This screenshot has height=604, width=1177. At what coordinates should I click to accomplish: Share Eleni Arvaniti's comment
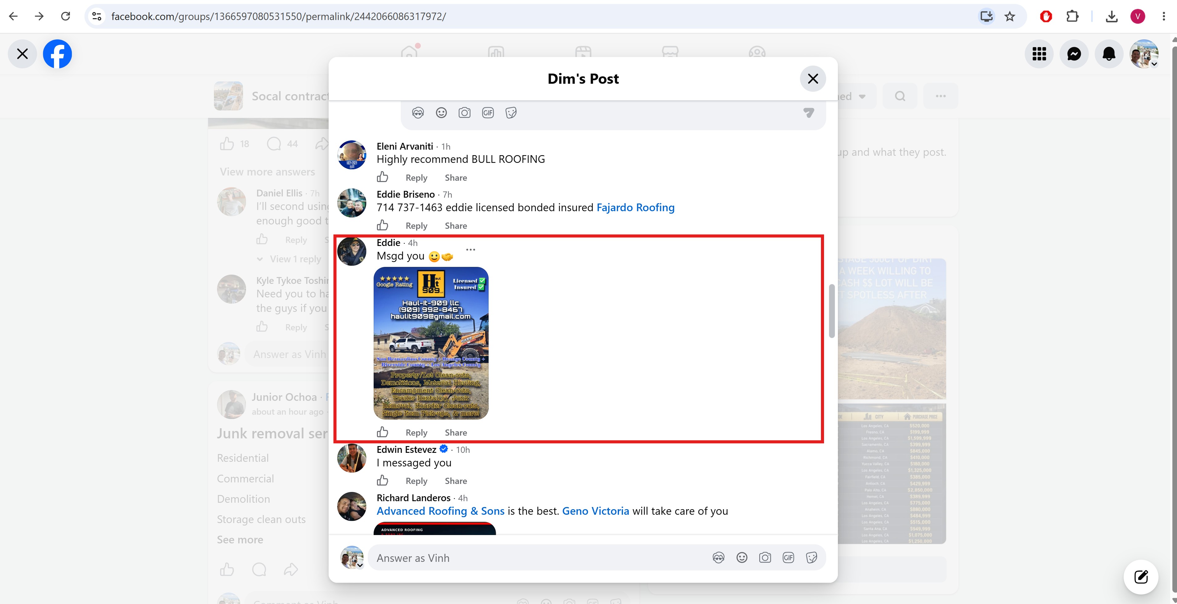(456, 178)
